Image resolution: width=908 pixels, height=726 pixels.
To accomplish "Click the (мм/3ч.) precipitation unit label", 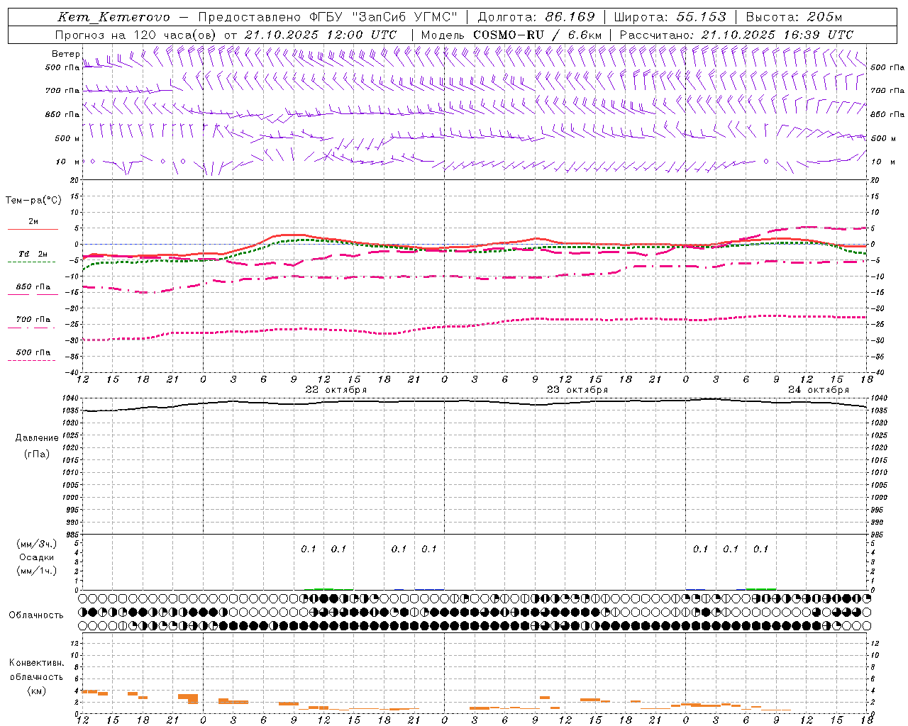I will click(36, 544).
